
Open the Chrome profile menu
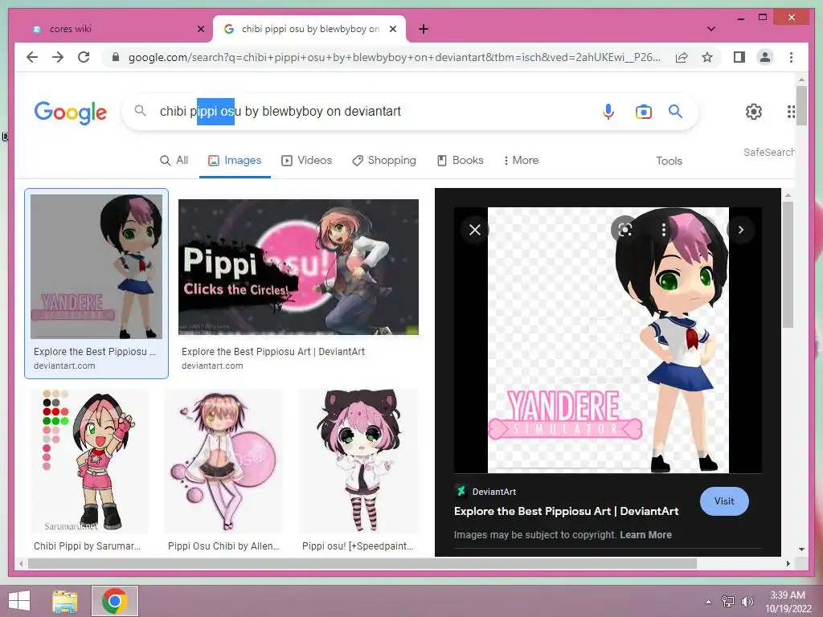coord(765,57)
